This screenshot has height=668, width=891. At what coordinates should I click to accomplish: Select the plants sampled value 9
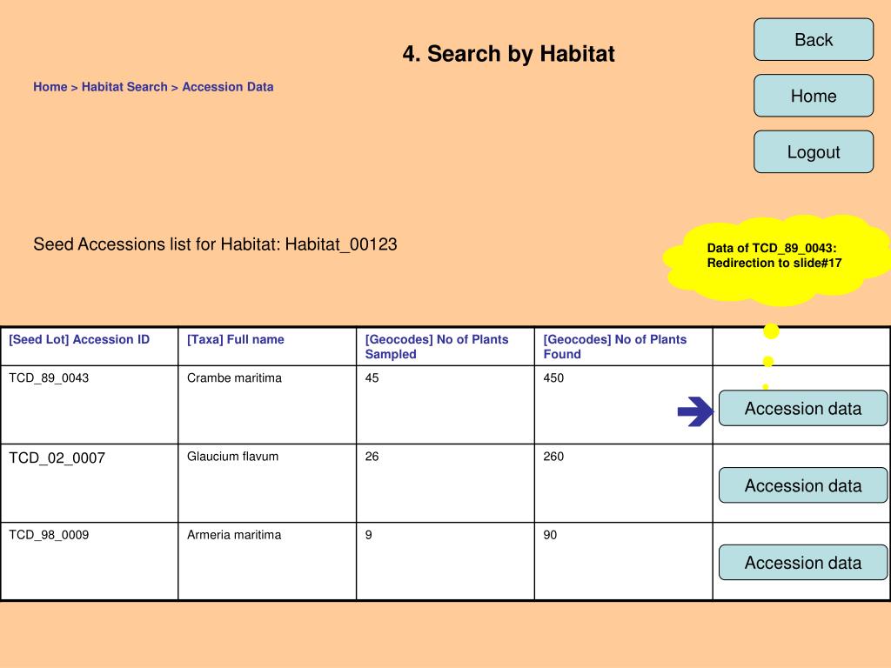(368, 535)
